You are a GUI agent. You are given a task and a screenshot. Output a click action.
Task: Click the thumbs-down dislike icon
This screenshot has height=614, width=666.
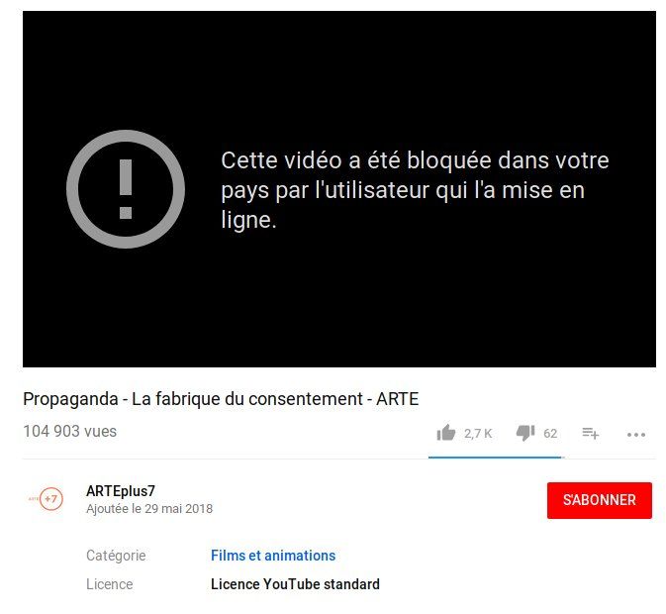[x=525, y=433]
